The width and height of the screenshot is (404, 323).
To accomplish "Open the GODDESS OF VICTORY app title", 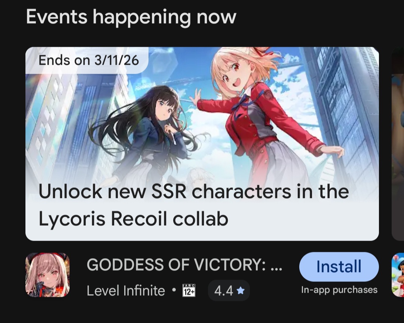I will [x=184, y=265].
